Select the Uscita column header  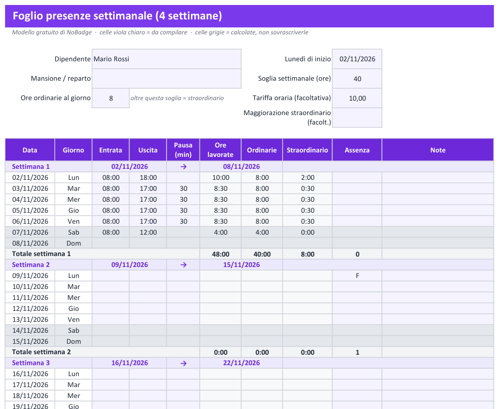(x=148, y=150)
